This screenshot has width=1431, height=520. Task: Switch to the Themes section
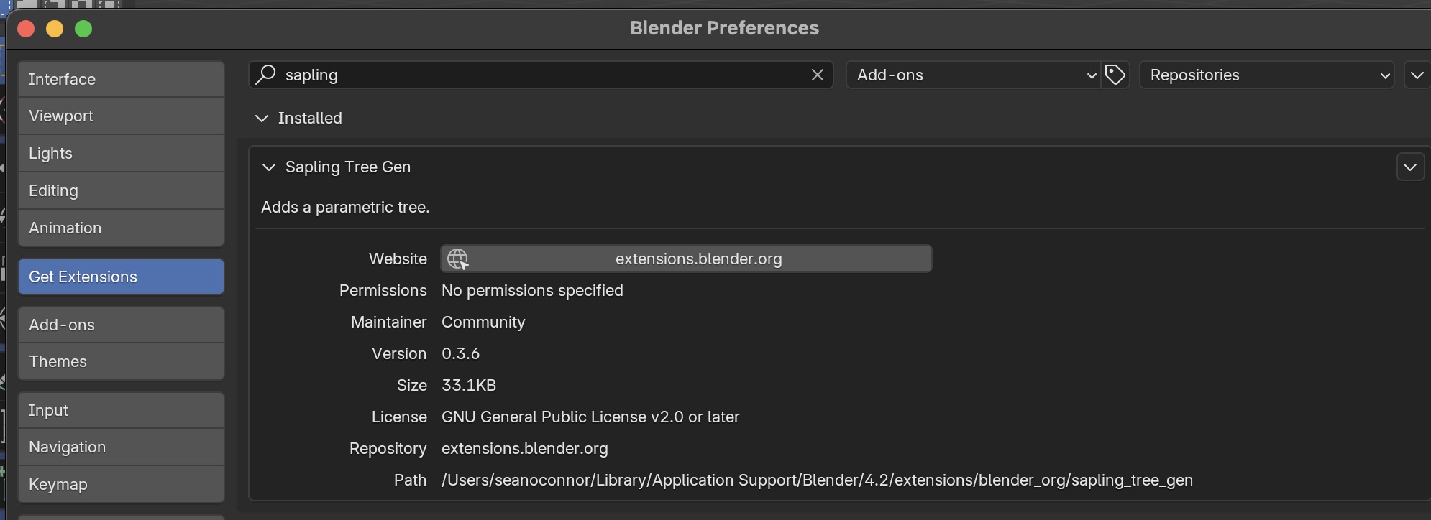coord(121,361)
